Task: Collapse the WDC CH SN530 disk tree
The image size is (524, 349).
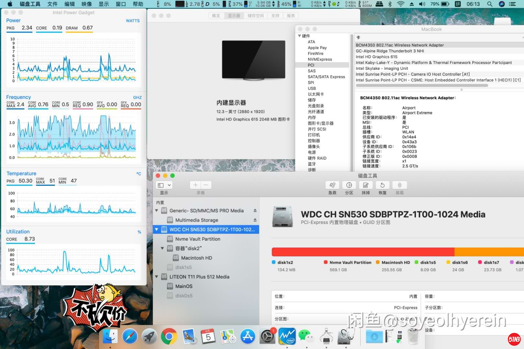Action: (157, 230)
